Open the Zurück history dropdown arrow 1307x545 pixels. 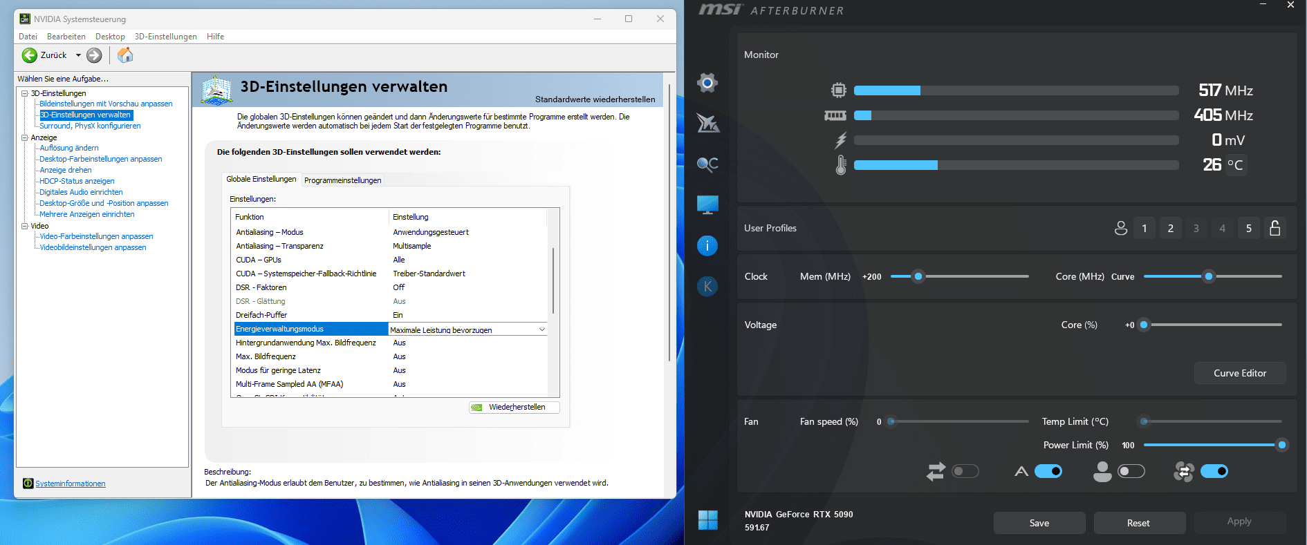(78, 55)
